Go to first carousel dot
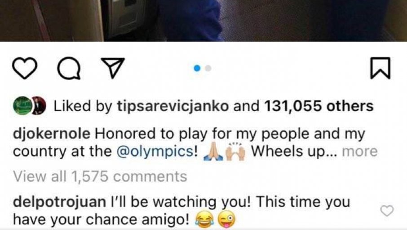 [x=197, y=68]
